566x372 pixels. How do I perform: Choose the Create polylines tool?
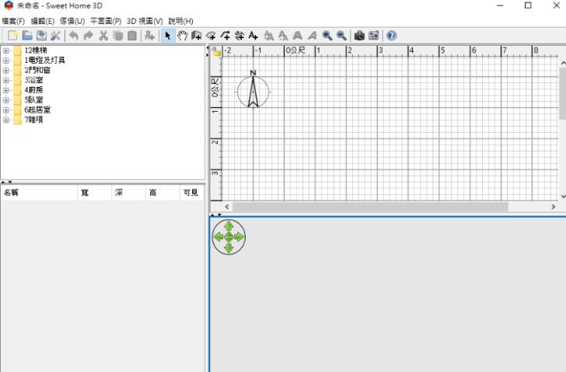pyautogui.click(x=225, y=35)
